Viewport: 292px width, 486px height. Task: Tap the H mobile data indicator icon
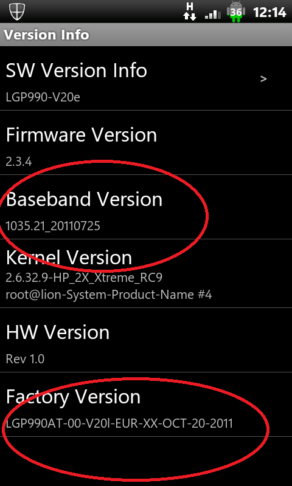point(190,12)
